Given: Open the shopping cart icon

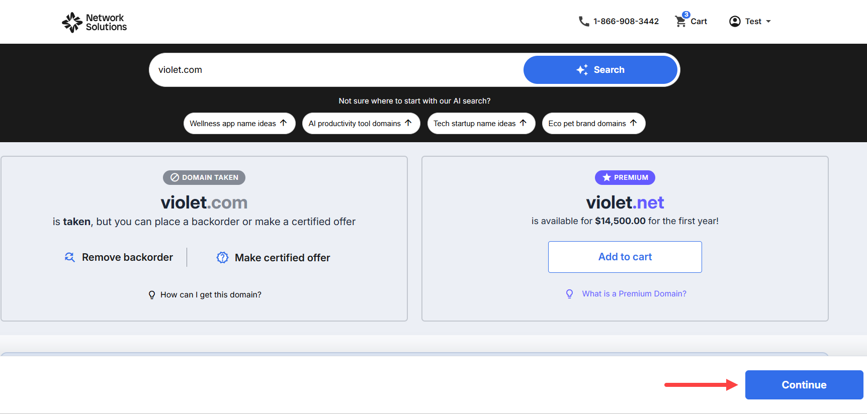Looking at the screenshot, I should click(680, 22).
